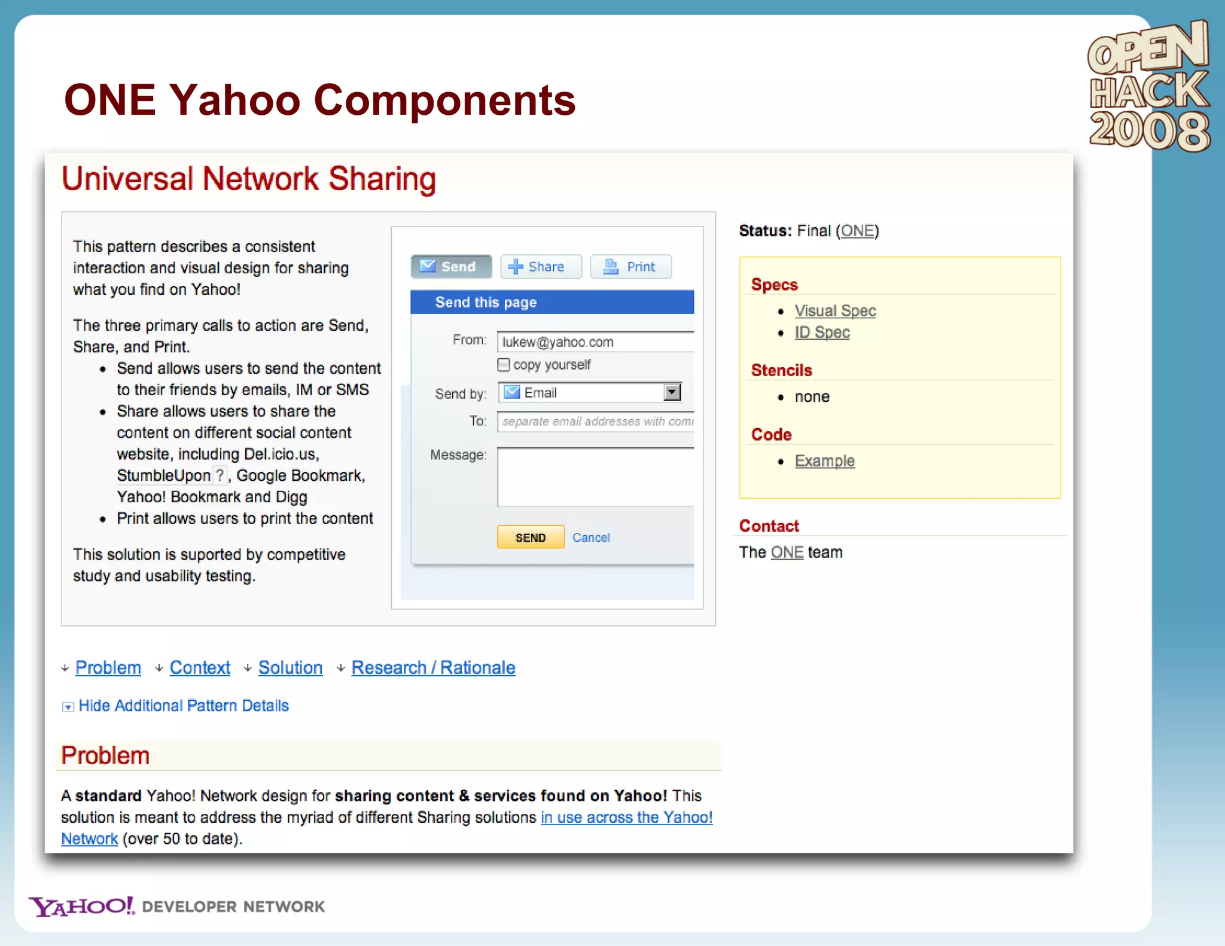The image size is (1225, 946).
Task: Open the Code Example link
Action: point(824,461)
